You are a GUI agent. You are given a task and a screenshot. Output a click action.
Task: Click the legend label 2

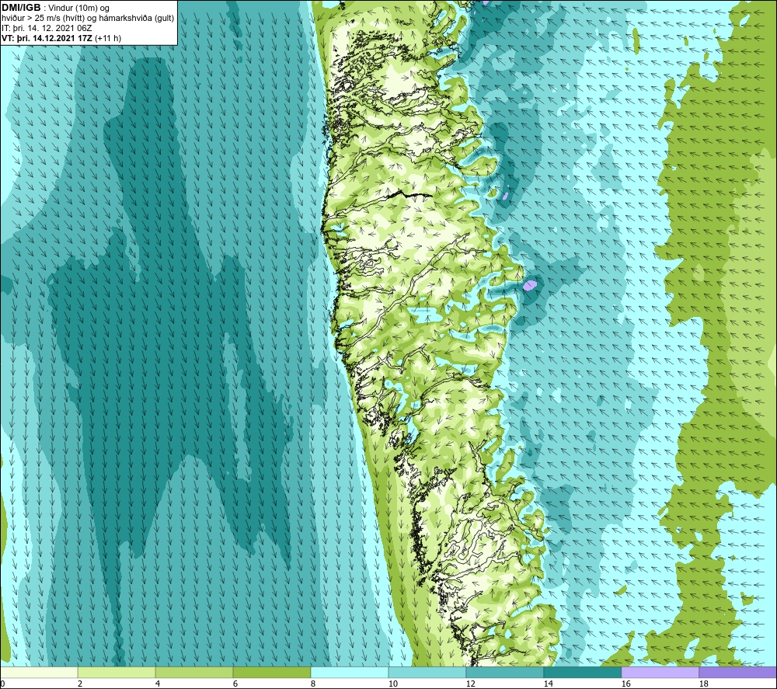click(x=80, y=684)
